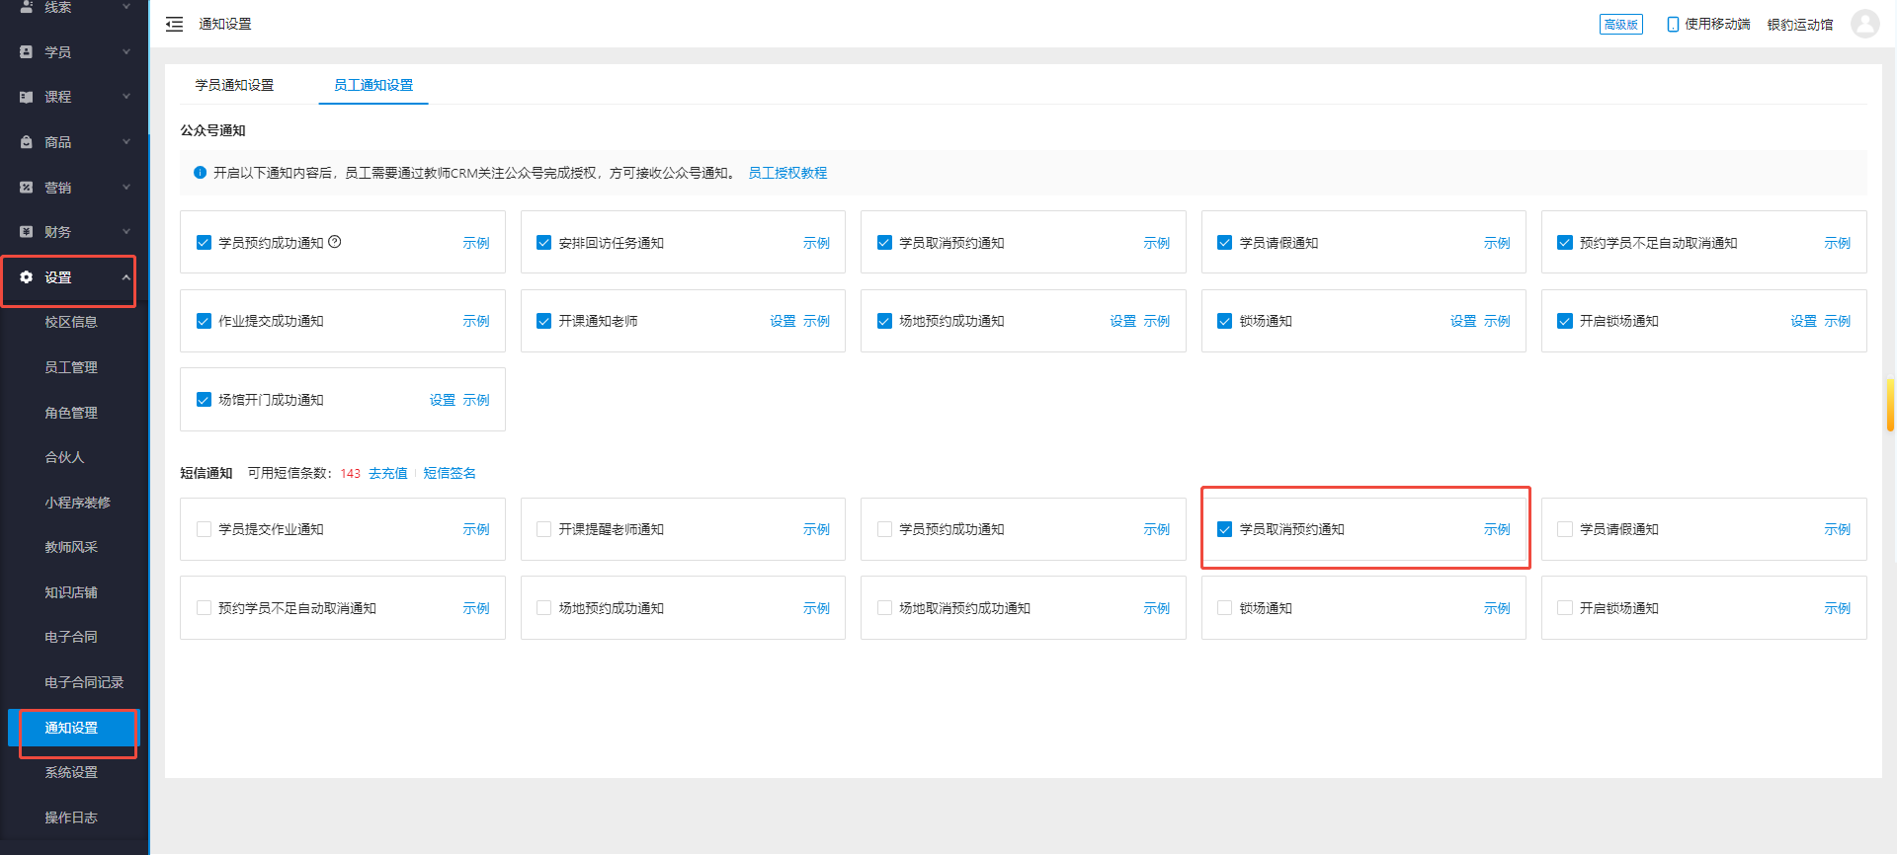Open 小程序装修 in sidebar
Screen dimensions: 1897x855
(77, 503)
